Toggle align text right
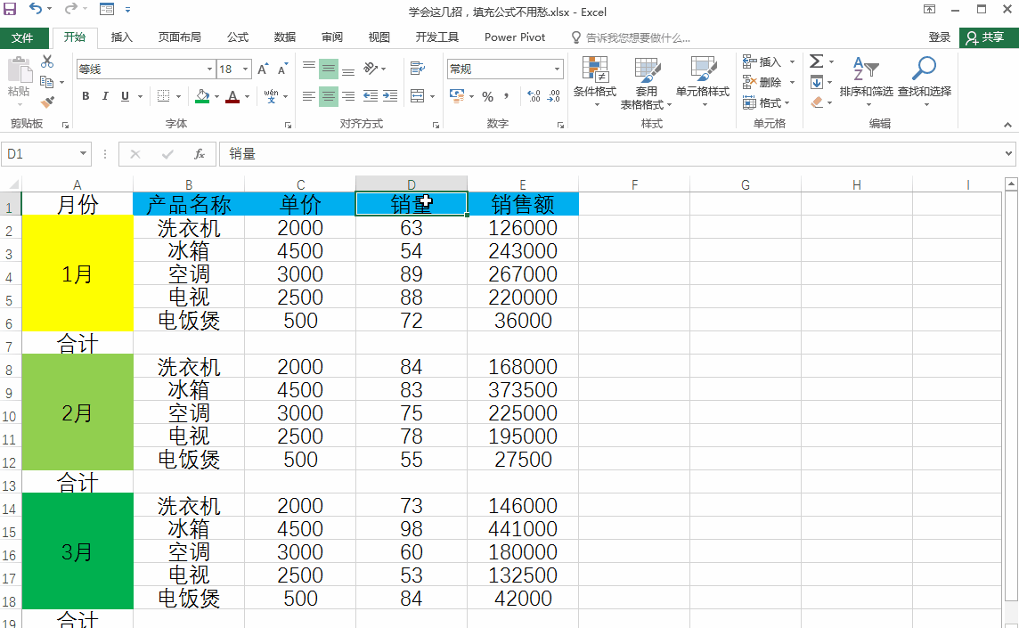 [x=348, y=96]
